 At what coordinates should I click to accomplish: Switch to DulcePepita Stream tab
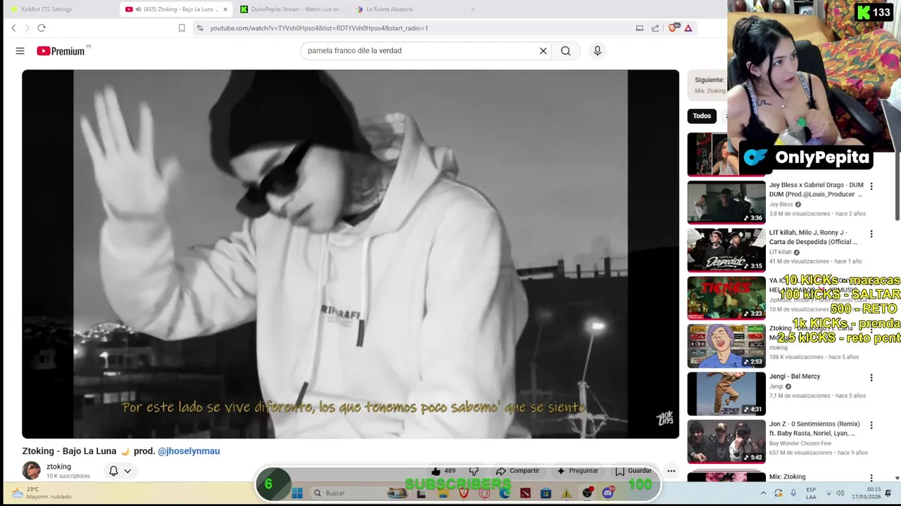pyautogui.click(x=289, y=9)
